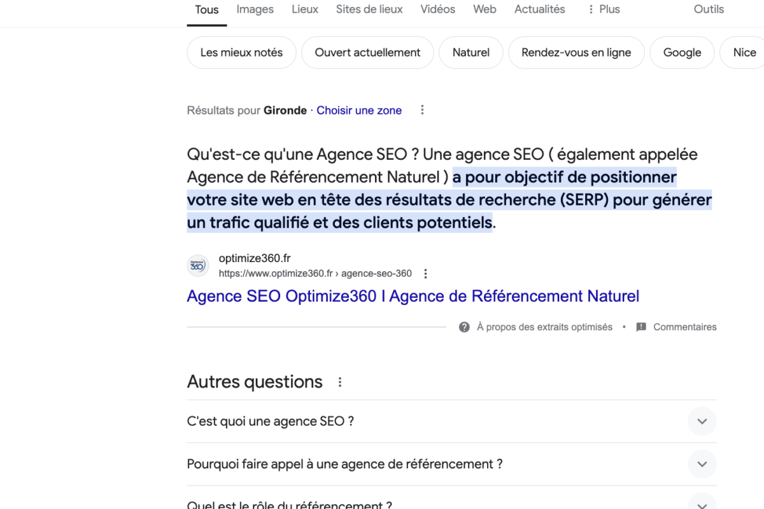Viewport: 764px width, 509px height.
Task: Open three-dot menu beside optimize360 URL
Action: (x=426, y=274)
